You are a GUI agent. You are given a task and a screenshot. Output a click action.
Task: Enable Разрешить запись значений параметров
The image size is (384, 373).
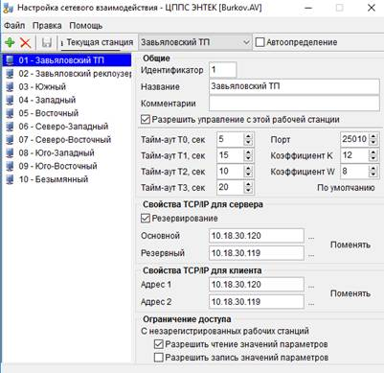159,358
